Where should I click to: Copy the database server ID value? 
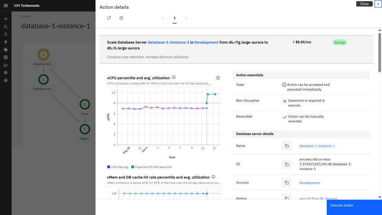tap(287, 164)
